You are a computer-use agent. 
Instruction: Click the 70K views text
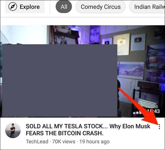pos(64,141)
